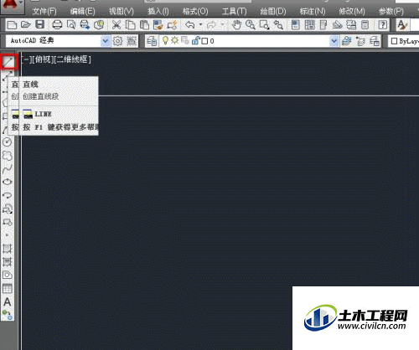Click the Open file icon

[x=26, y=25]
